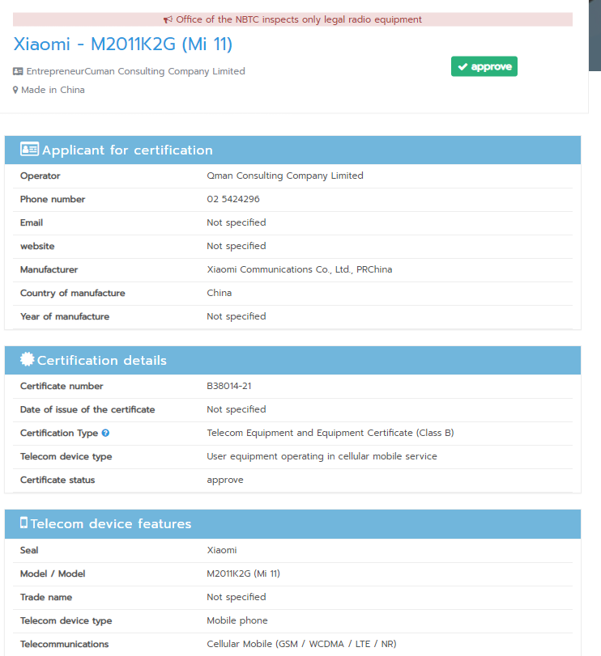Click the Made in China label
The width and height of the screenshot is (601, 656).
click(53, 90)
